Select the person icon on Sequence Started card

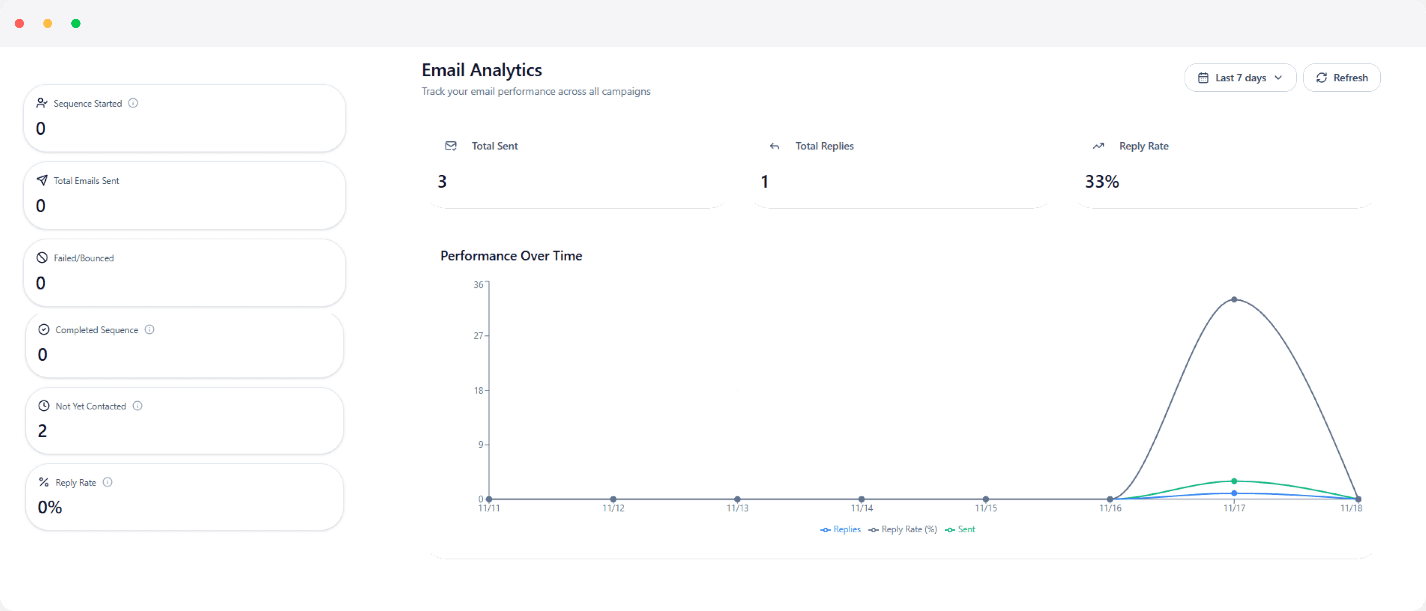[x=42, y=102]
